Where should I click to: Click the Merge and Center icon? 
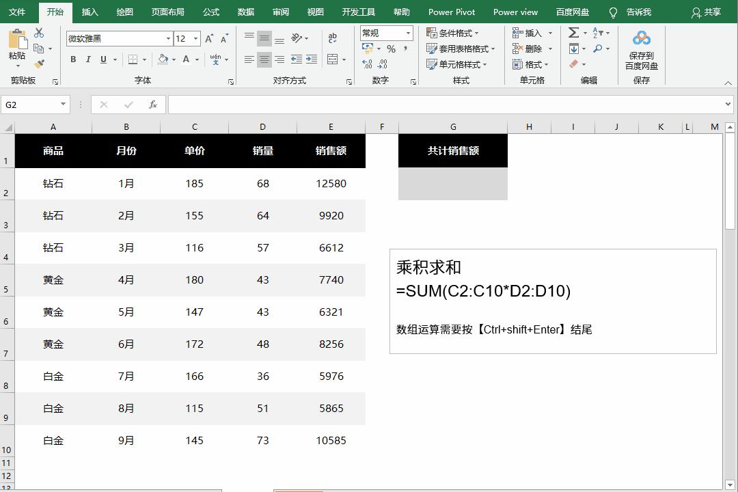[x=332, y=59]
